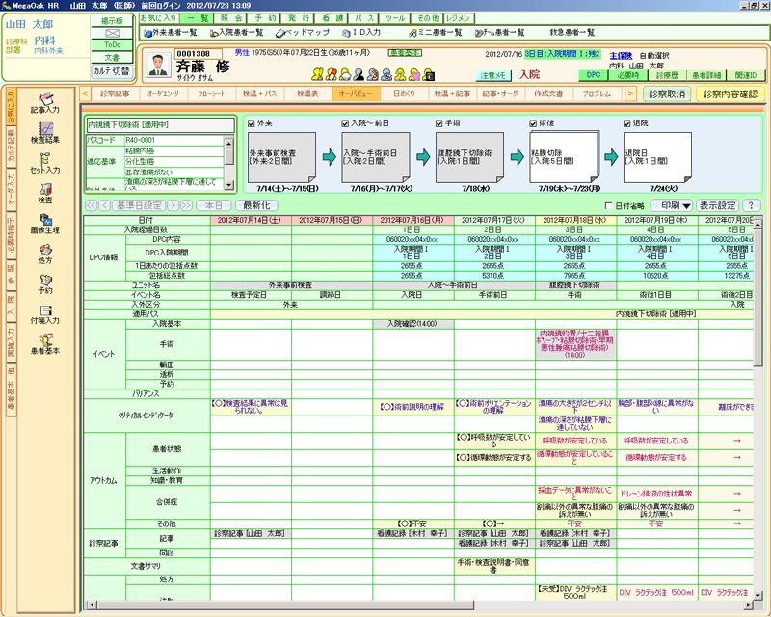Image resolution: width=771 pixels, height=617 pixels.
Task: Open ベッドマップ view
Action: pyautogui.click(x=302, y=33)
